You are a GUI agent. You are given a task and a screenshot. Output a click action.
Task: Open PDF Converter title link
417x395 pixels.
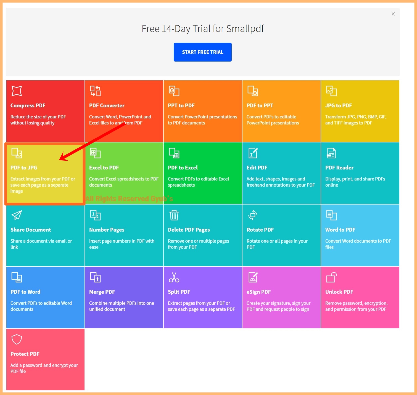107,106
